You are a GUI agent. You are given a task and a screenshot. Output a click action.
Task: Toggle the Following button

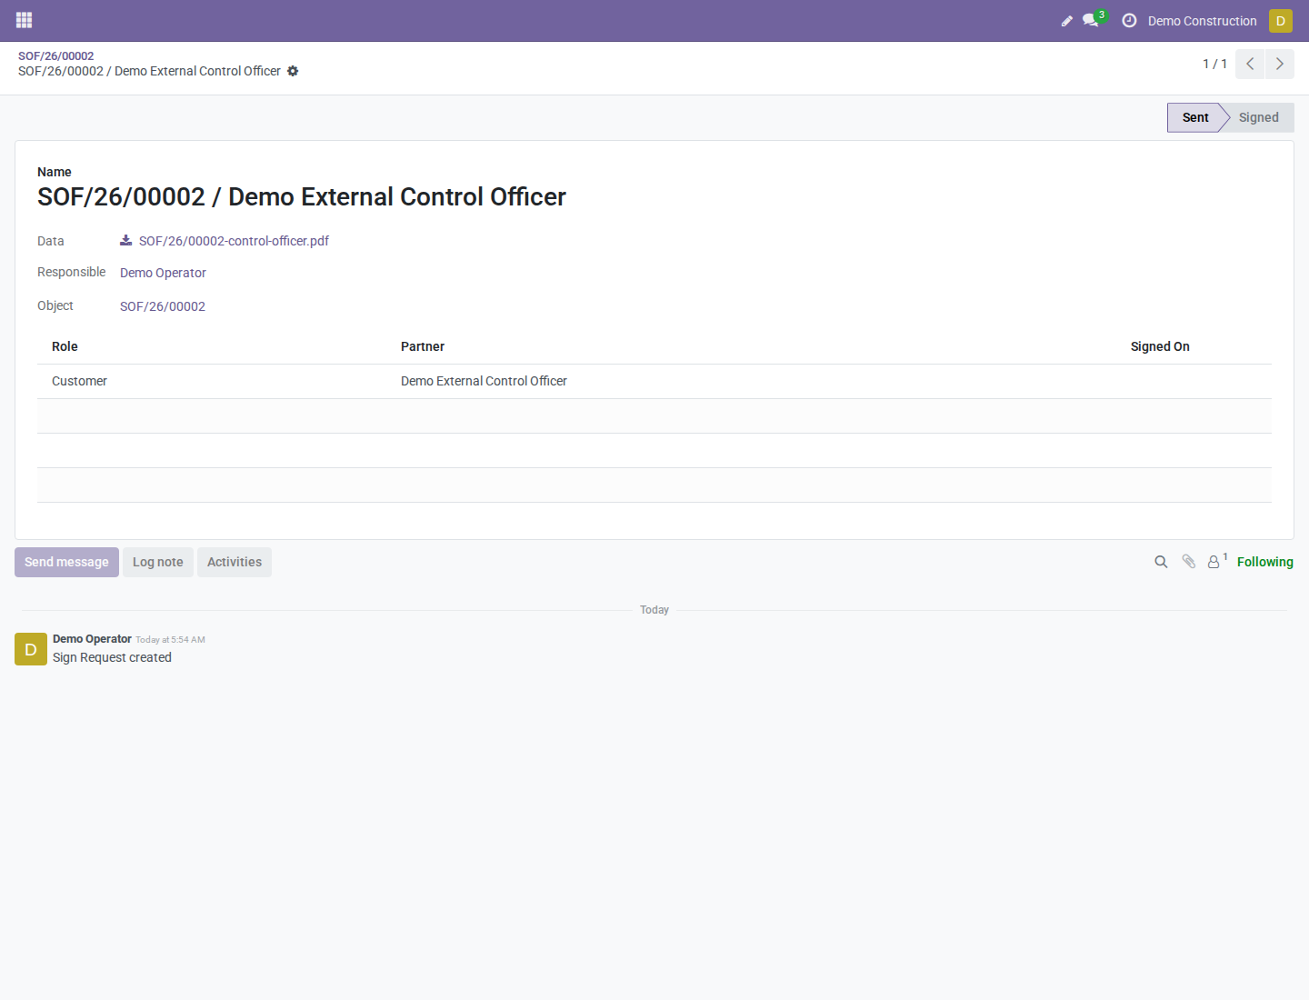point(1264,562)
